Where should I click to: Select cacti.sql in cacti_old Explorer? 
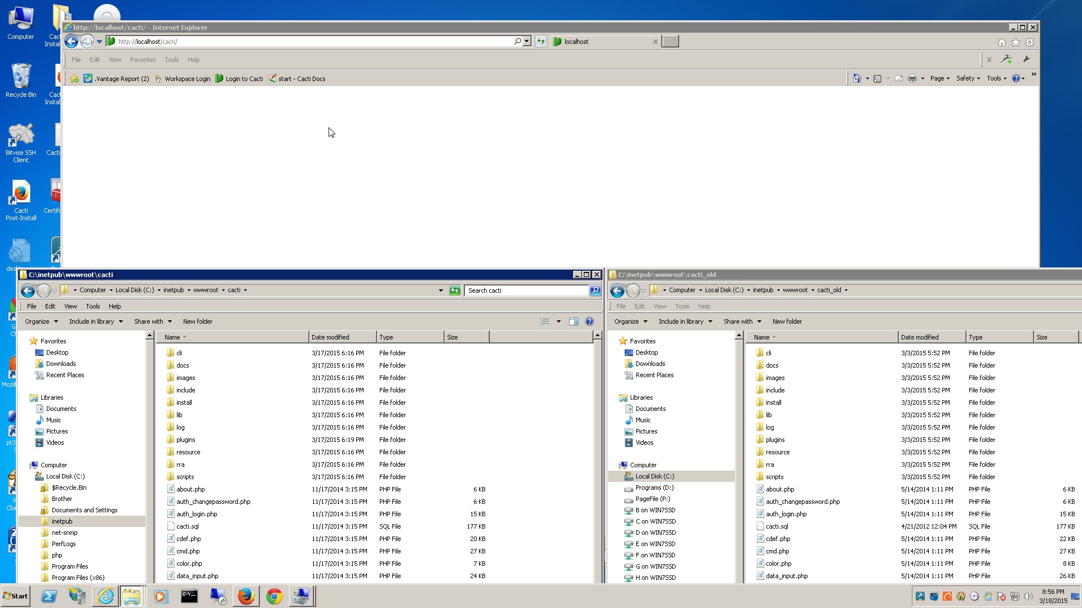[777, 526]
